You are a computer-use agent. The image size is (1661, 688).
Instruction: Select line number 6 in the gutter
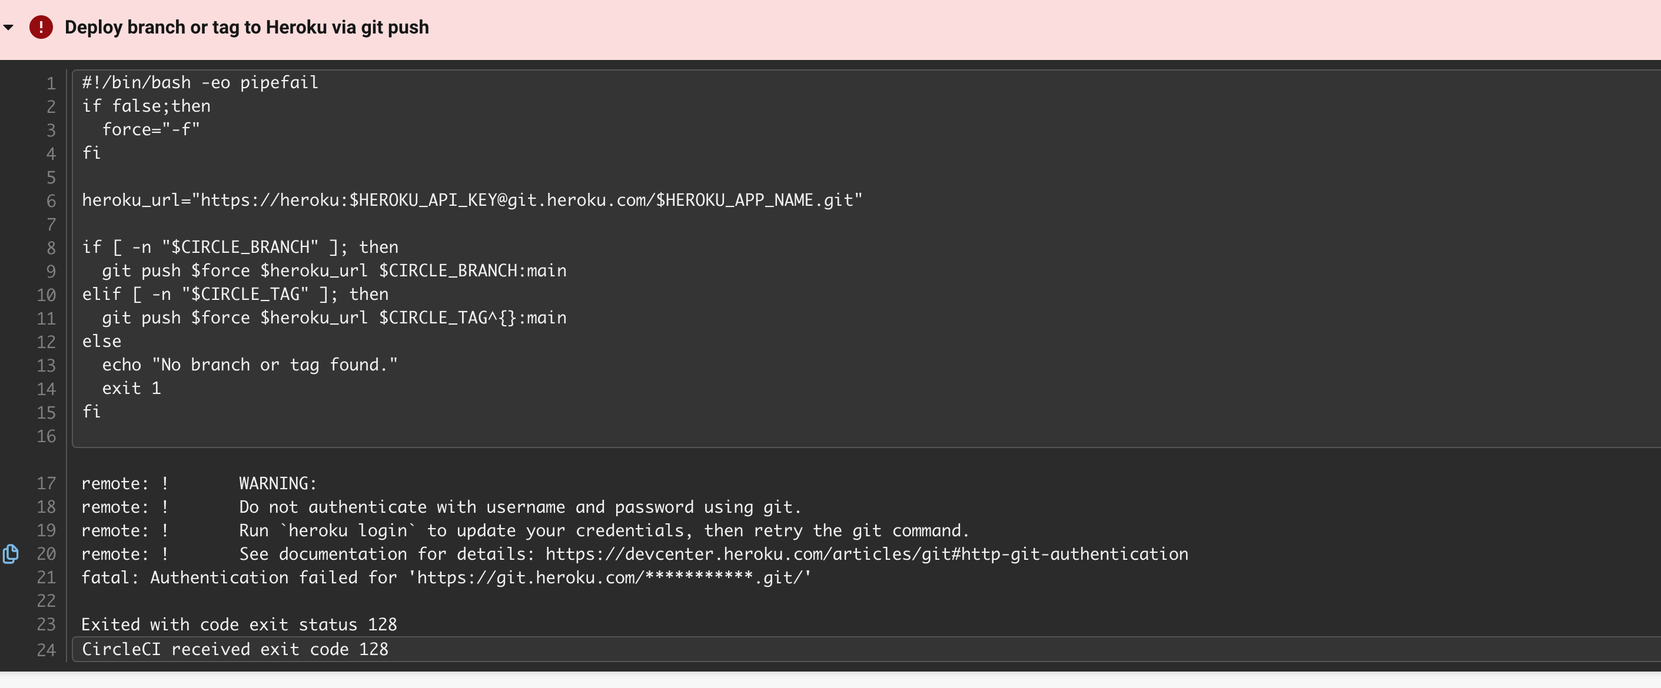50,201
